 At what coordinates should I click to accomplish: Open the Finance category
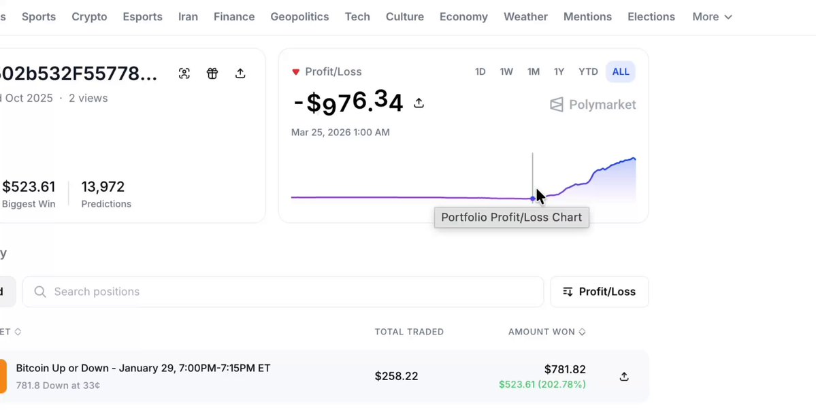tap(234, 16)
